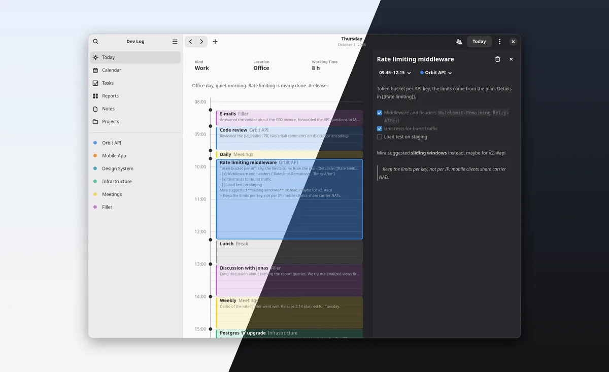Select Design System in the project list
The width and height of the screenshot is (609, 372).
click(118, 168)
